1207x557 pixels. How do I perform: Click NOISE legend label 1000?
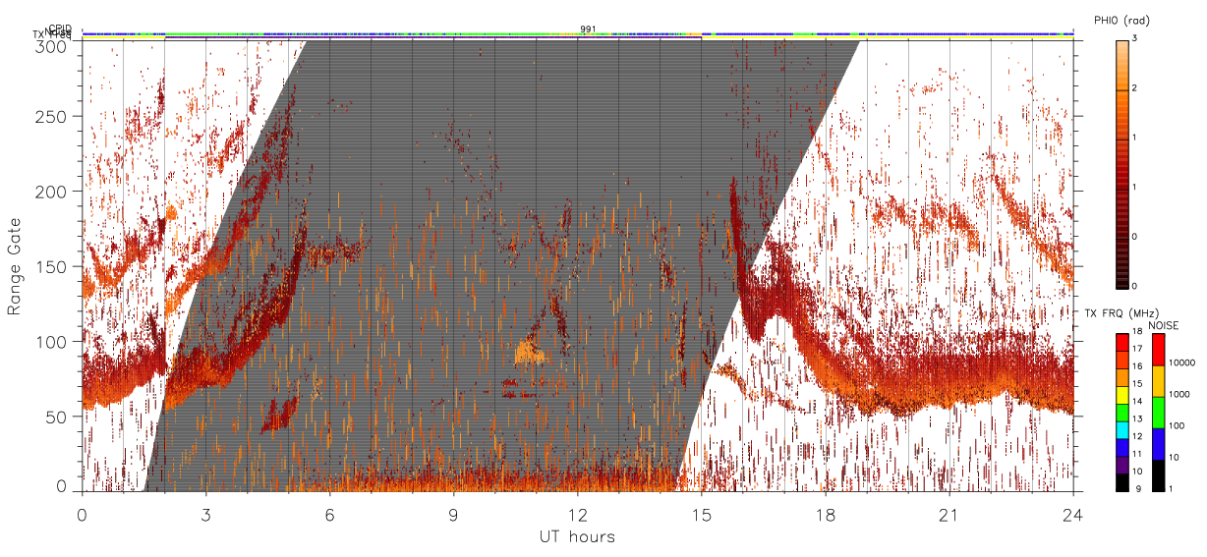coord(1179,394)
